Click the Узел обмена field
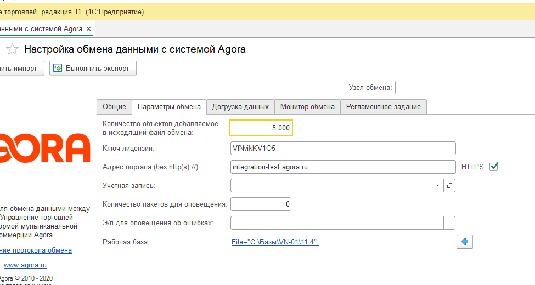535x285 pixels. (464, 88)
